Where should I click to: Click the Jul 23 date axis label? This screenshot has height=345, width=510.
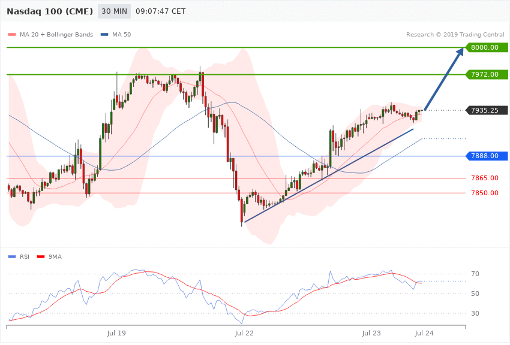371,333
